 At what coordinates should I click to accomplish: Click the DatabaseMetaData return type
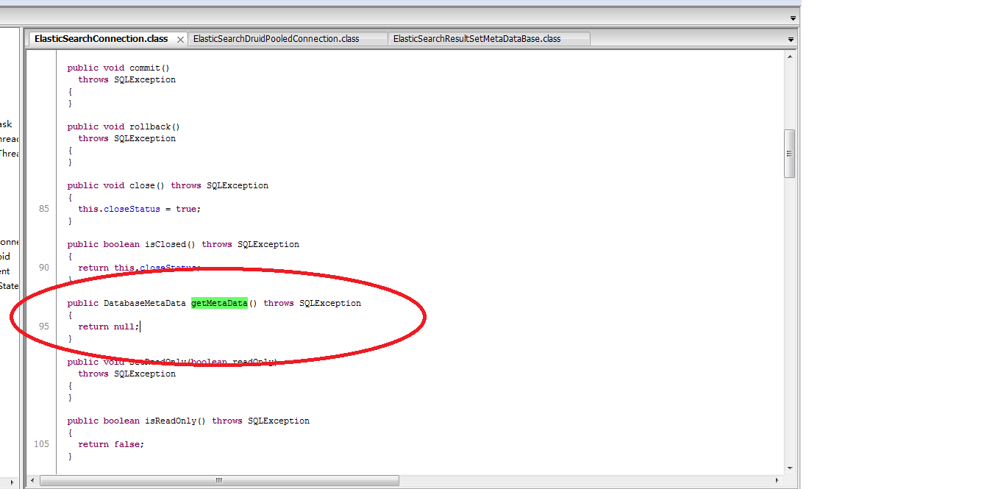point(144,303)
